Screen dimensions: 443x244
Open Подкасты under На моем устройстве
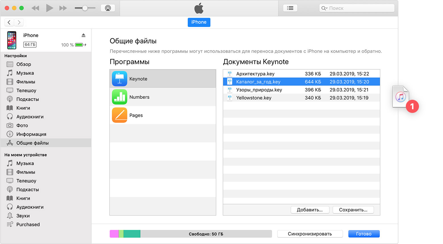pyautogui.click(x=46, y=190)
